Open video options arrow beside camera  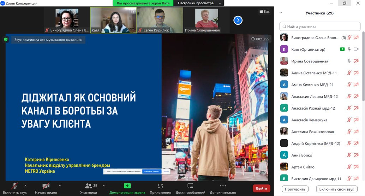coord(60,186)
